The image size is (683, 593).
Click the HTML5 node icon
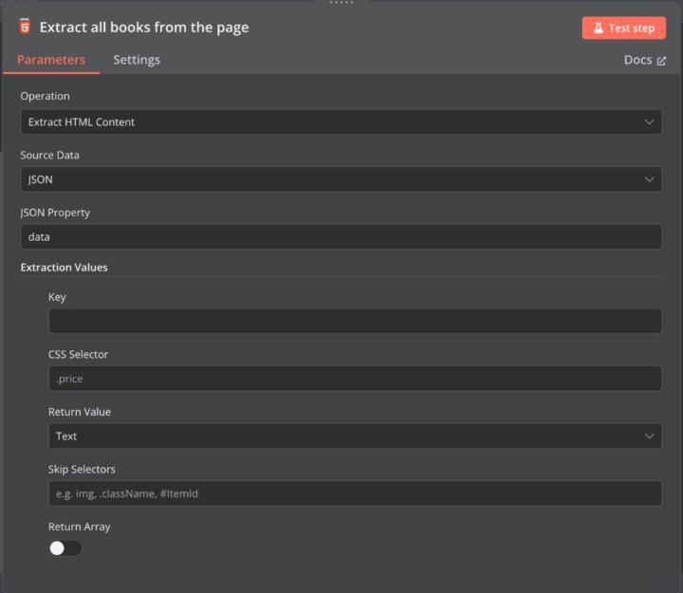pos(25,27)
